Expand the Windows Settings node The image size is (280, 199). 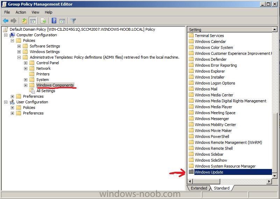pyautogui.click(x=19, y=52)
